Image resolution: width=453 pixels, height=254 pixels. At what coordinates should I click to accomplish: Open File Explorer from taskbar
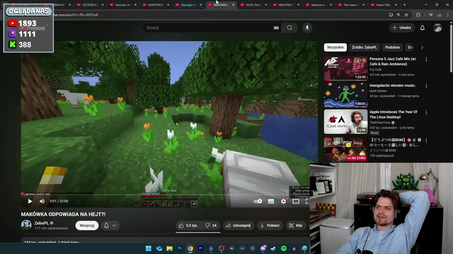pos(170,248)
